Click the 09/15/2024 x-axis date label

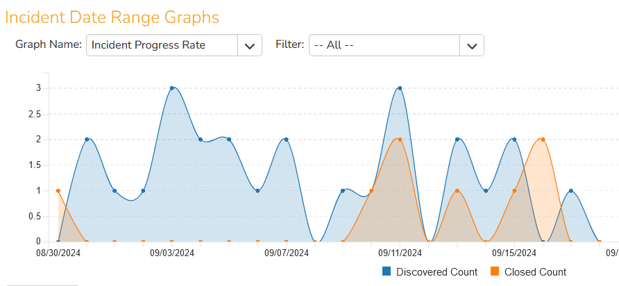[514, 253]
